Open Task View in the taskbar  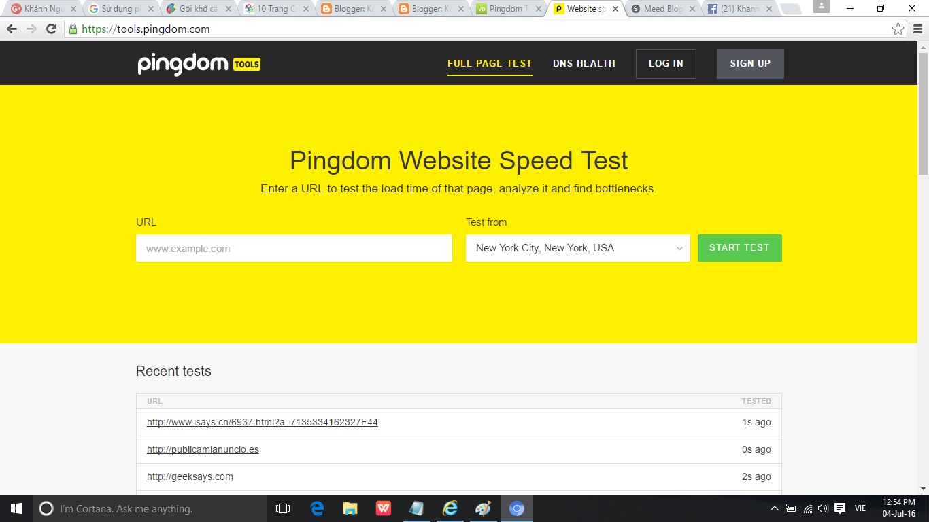pos(283,508)
